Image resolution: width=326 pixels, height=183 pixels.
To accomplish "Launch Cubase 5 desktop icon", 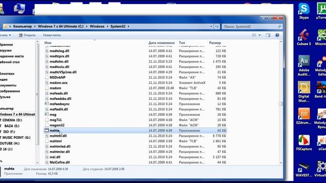I will 304,37.
